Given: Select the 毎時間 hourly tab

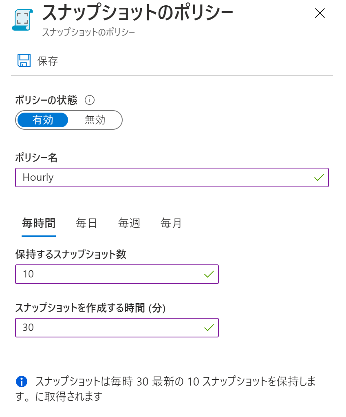Looking at the screenshot, I should [x=39, y=223].
